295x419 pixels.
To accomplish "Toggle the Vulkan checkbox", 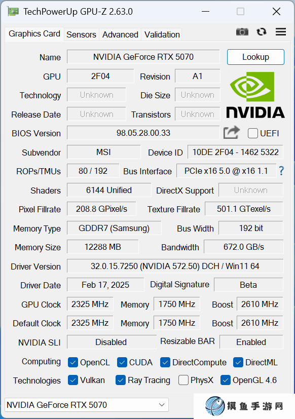I will 73,380.
